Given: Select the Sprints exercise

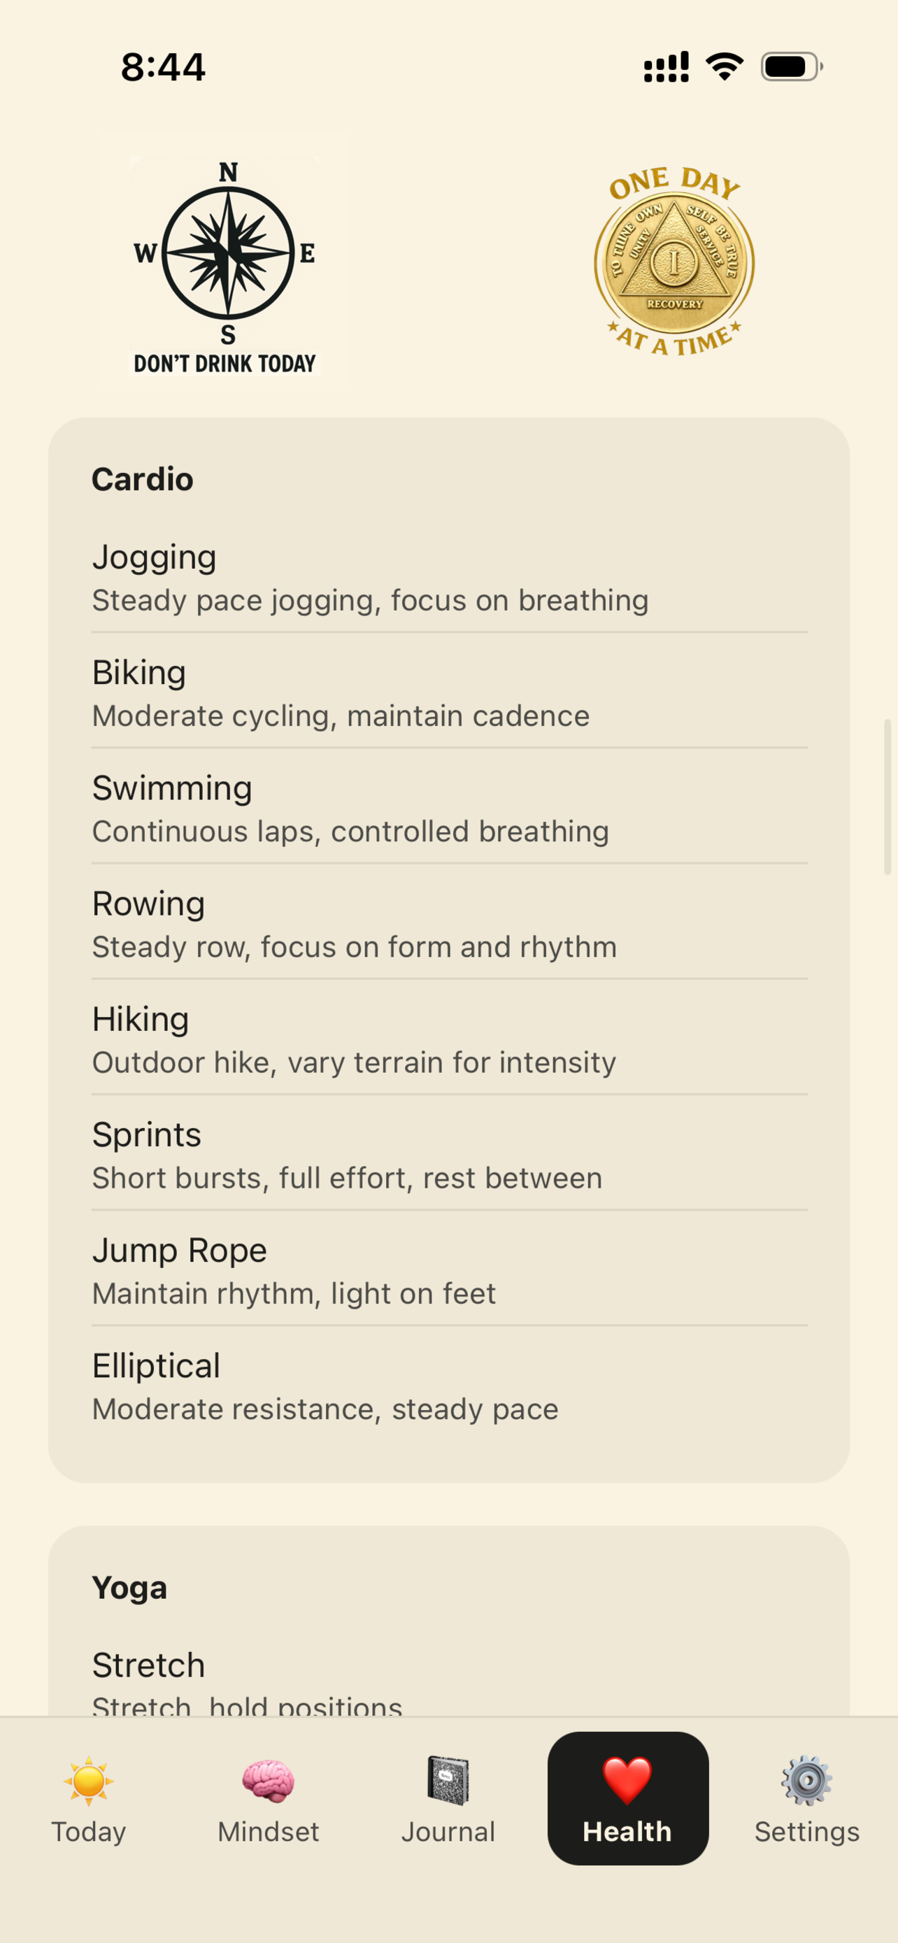Looking at the screenshot, I should (x=450, y=1155).
